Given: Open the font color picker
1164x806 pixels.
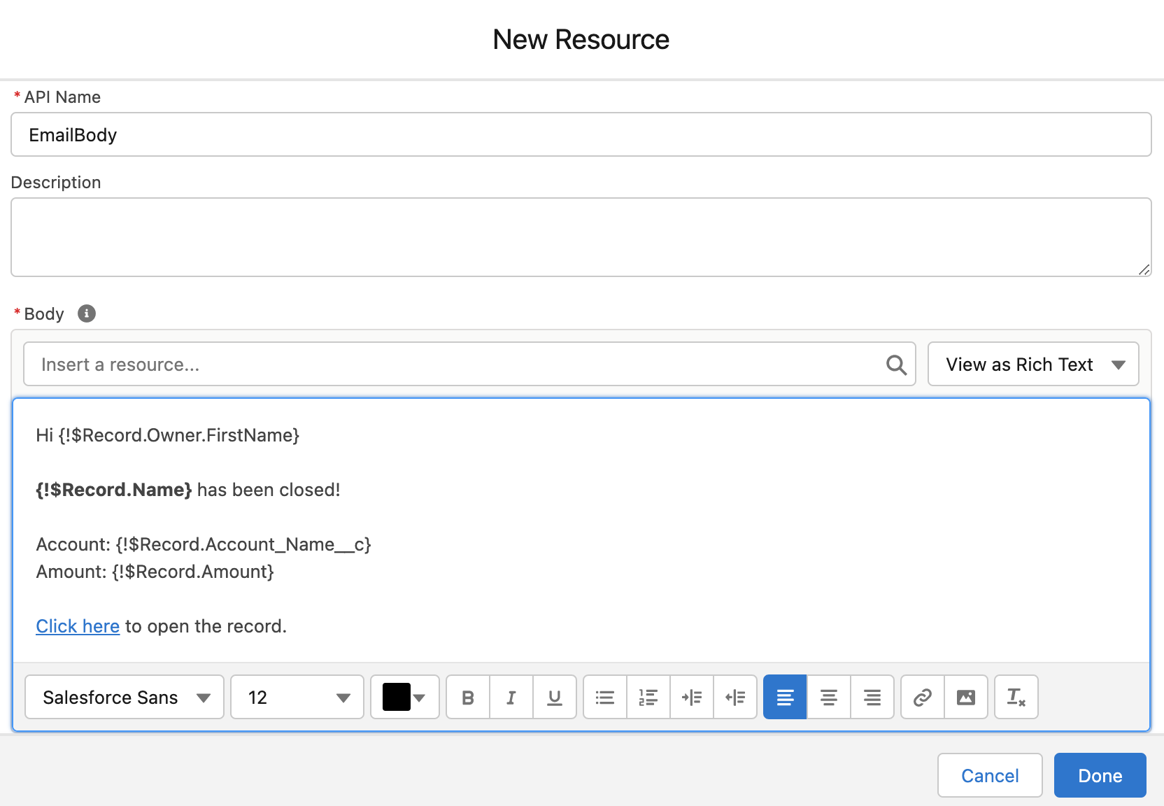Looking at the screenshot, I should click(404, 697).
